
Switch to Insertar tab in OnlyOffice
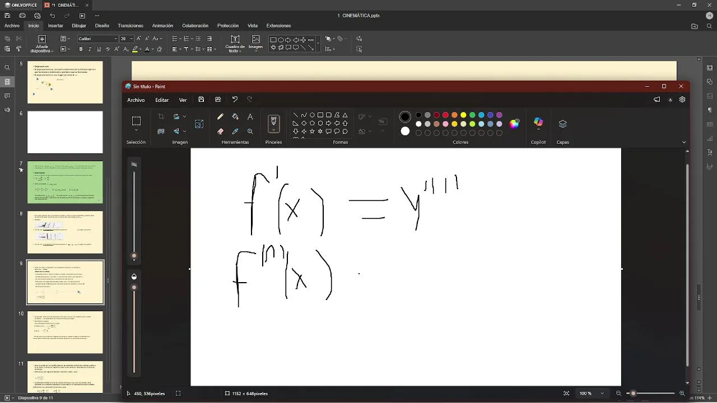pos(55,26)
